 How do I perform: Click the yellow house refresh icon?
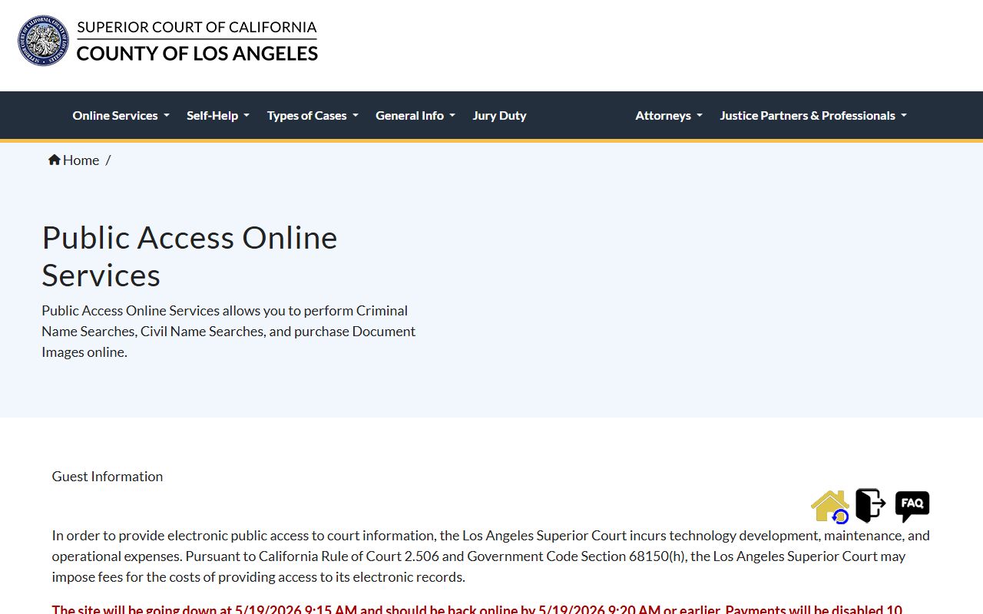[830, 507]
